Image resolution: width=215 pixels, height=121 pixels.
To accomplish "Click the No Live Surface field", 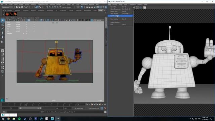I will coord(67,7).
